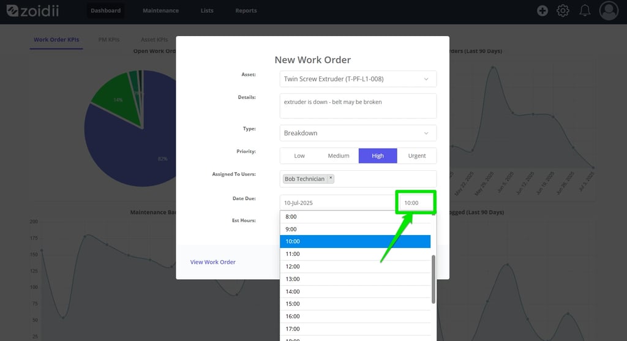Choose 11:00 in the time list
This screenshot has height=341, width=627.
355,254
